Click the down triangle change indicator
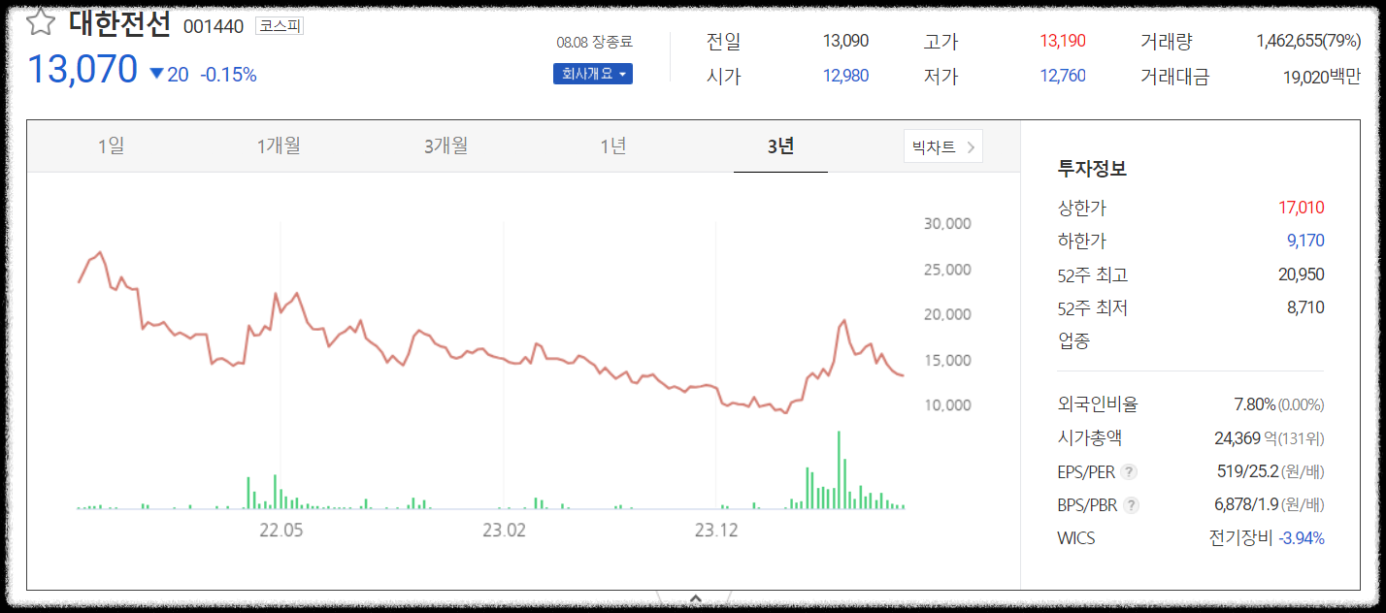The height and width of the screenshot is (613, 1386). click(x=156, y=74)
